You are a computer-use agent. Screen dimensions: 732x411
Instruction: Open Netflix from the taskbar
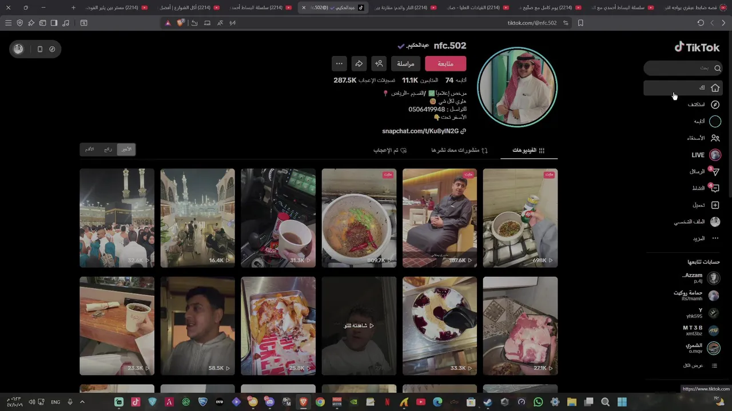point(387,402)
